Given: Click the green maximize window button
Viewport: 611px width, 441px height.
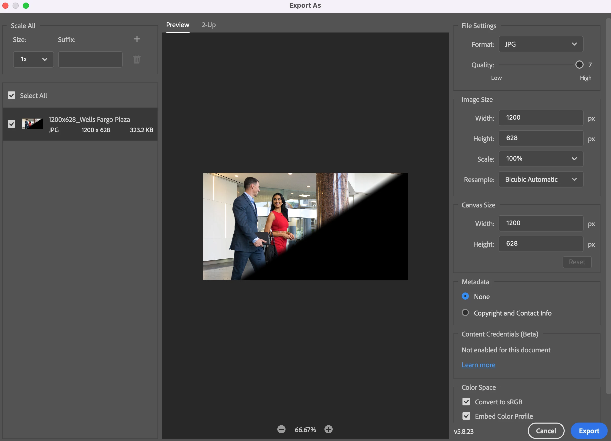Looking at the screenshot, I should tap(26, 5).
